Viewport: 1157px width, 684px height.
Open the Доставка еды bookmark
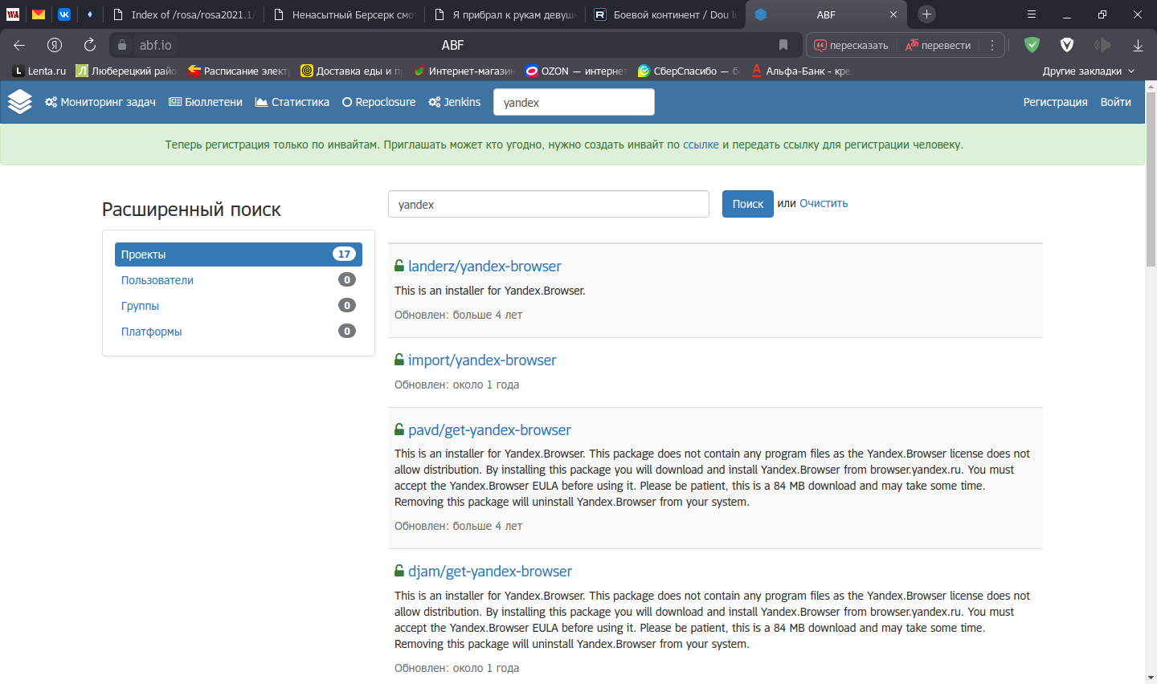[x=351, y=71]
